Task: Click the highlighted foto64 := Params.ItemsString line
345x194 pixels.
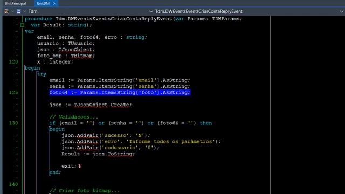Action: tap(120, 92)
